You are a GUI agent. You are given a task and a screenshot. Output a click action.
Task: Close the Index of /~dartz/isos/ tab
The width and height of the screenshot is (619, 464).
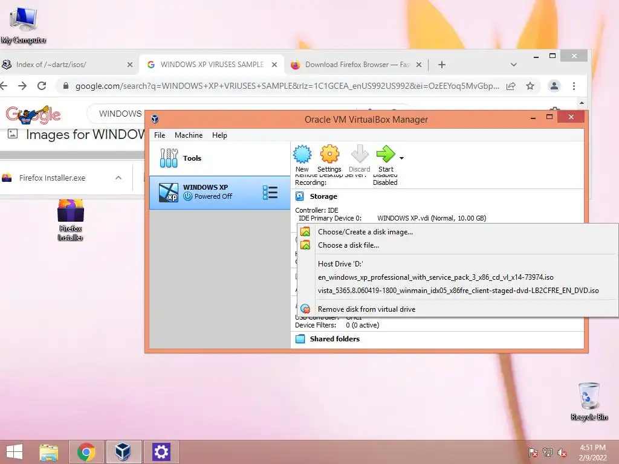pos(130,65)
